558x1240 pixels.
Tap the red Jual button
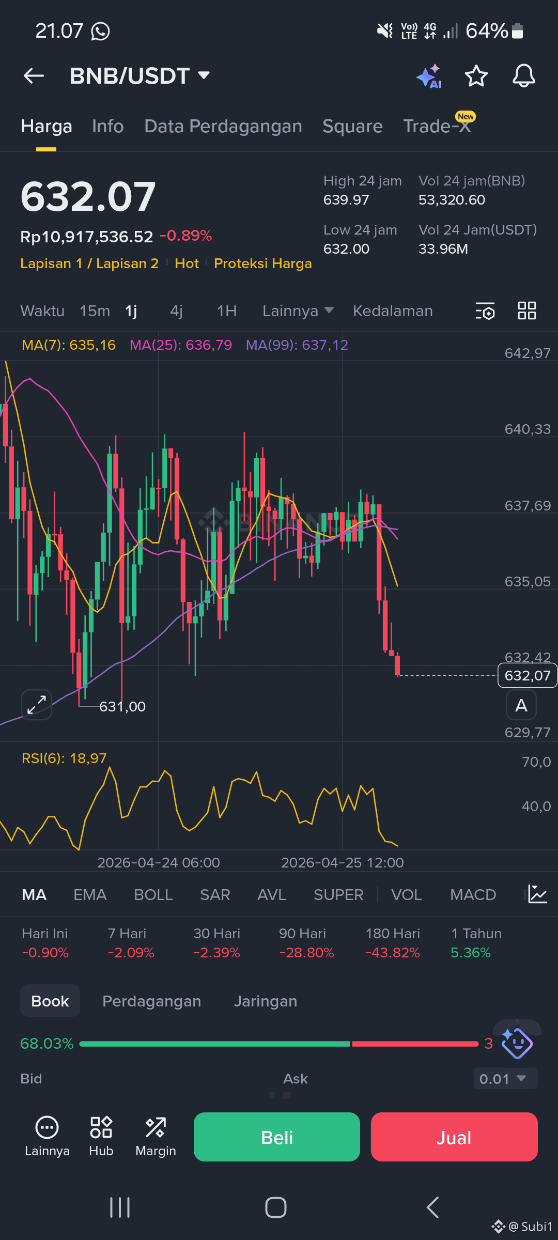pyautogui.click(x=454, y=1137)
